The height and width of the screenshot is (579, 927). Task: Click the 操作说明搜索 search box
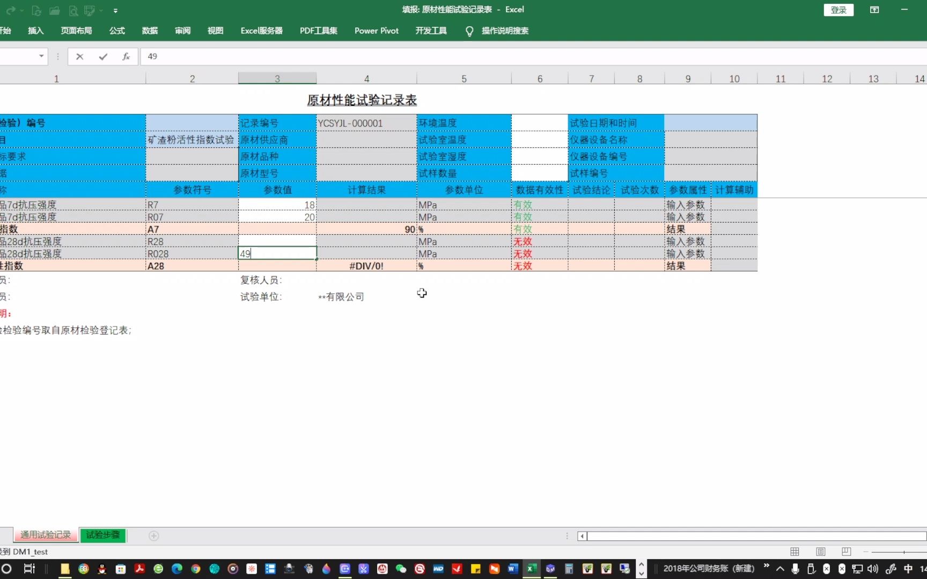tap(505, 31)
